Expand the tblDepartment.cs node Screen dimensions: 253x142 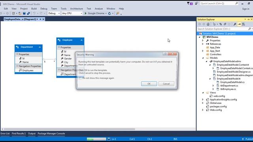213,86
